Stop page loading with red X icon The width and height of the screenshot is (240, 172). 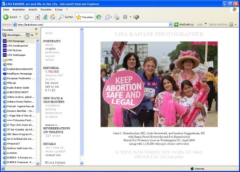[37, 17]
